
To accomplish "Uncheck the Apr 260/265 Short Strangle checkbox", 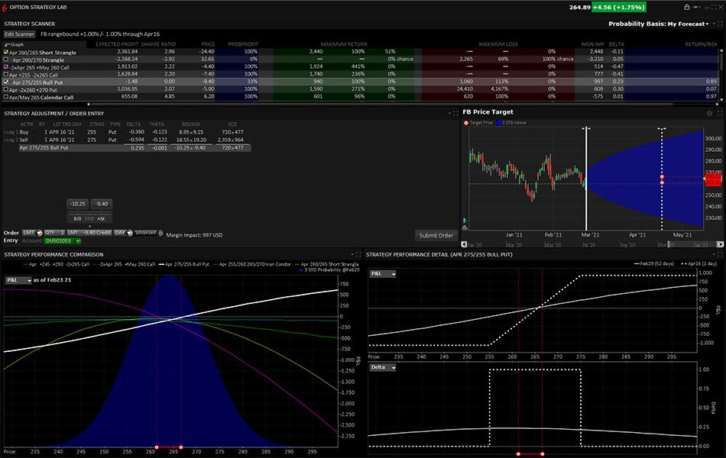I will (x=7, y=52).
